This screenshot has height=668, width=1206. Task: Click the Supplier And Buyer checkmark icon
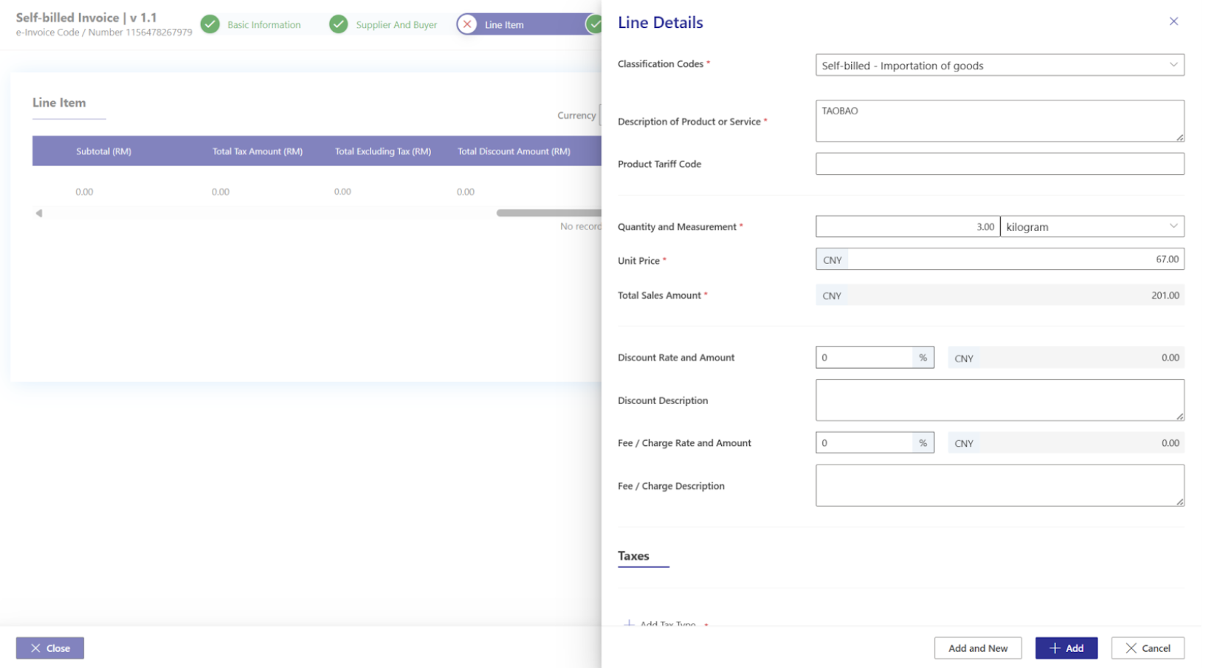click(339, 24)
